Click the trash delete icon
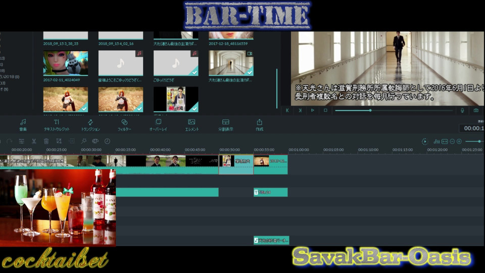This screenshot has width=485, height=273. click(46, 141)
